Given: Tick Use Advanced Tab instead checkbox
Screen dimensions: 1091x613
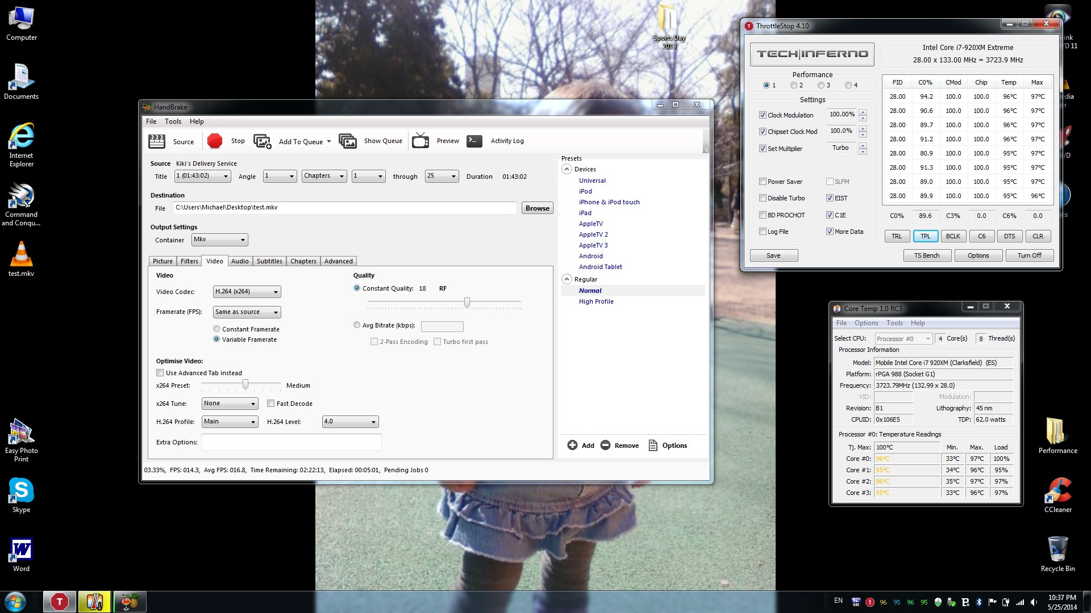Looking at the screenshot, I should pos(160,373).
